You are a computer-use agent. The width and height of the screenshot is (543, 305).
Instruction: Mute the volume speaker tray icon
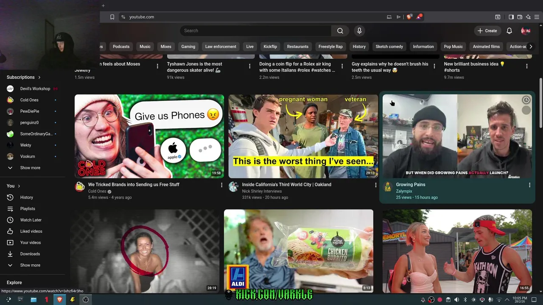(456, 299)
